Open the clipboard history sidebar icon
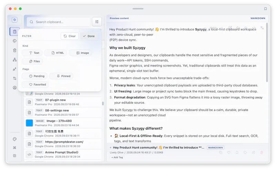This screenshot has height=170, width=276. [x=14, y=31]
